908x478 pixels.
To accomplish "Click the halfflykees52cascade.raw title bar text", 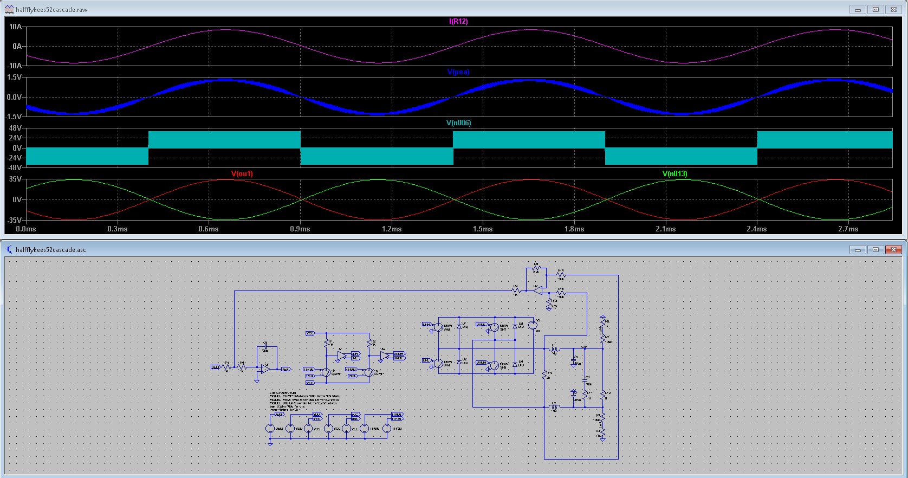I will point(51,10).
